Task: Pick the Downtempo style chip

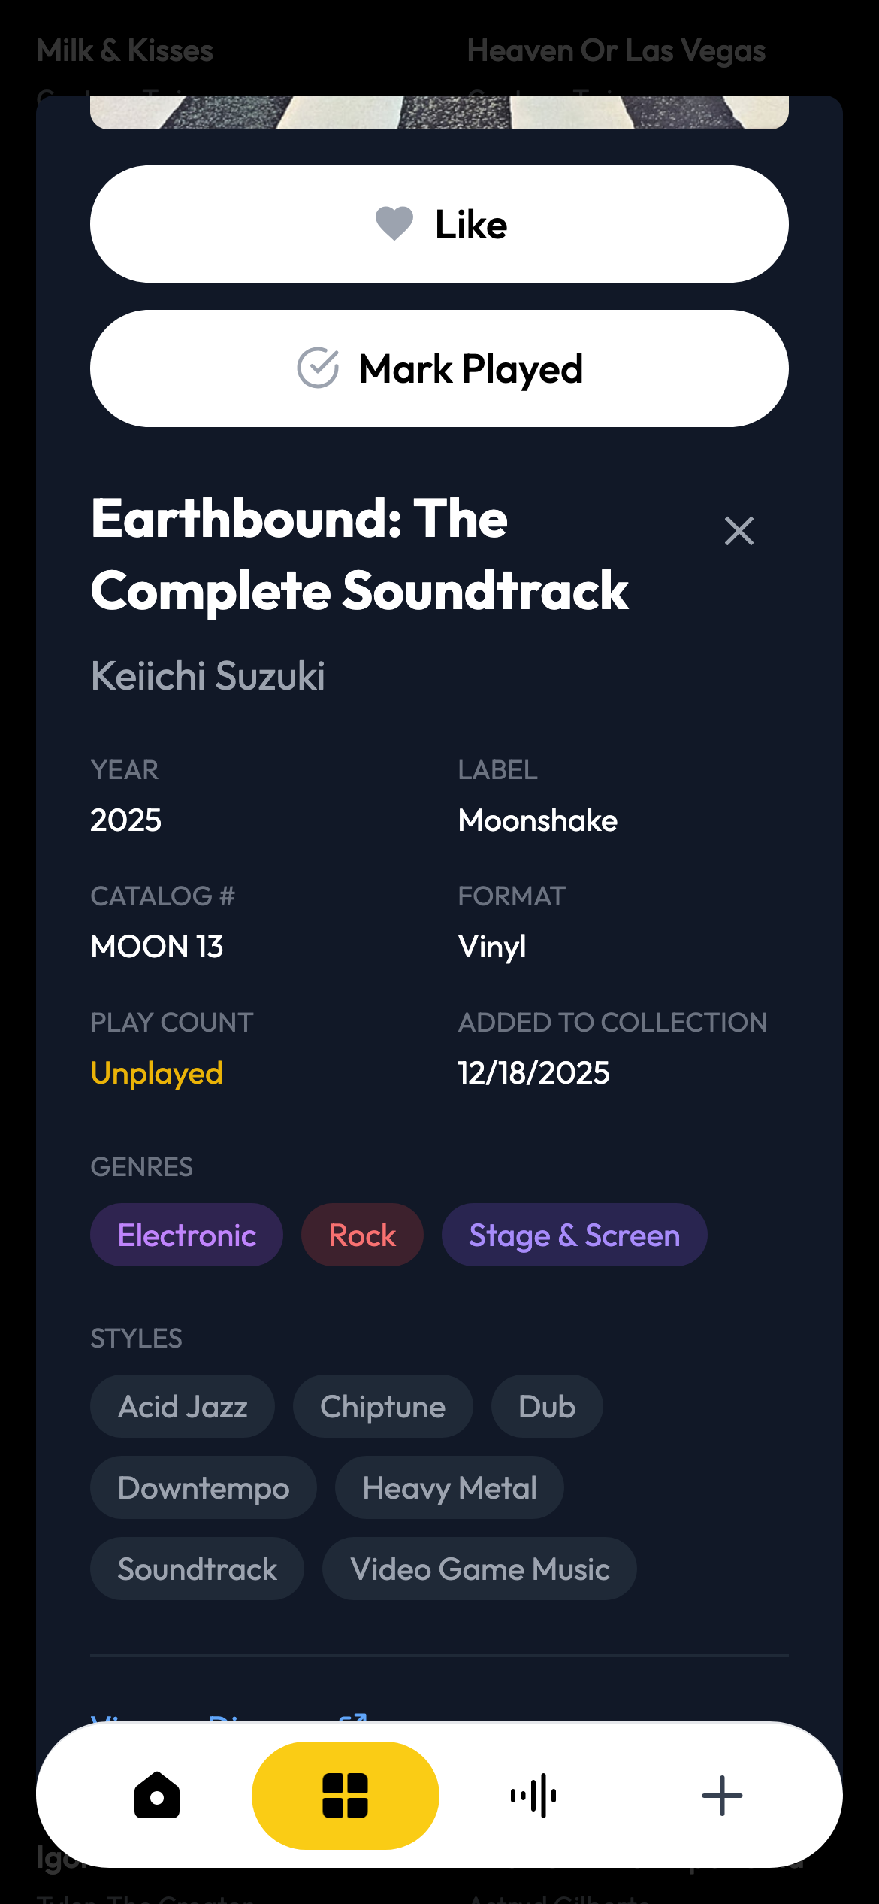Action: tap(204, 1488)
